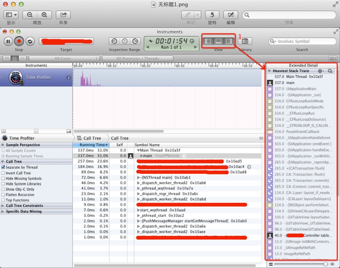Open 显示 display menu in Preview toolbar
The image size is (340, 268).
(x=11, y=15)
